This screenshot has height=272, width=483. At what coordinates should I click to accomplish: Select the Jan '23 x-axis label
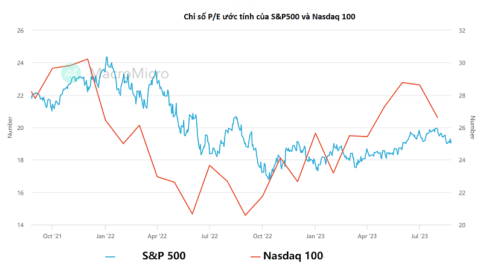[x=315, y=235]
